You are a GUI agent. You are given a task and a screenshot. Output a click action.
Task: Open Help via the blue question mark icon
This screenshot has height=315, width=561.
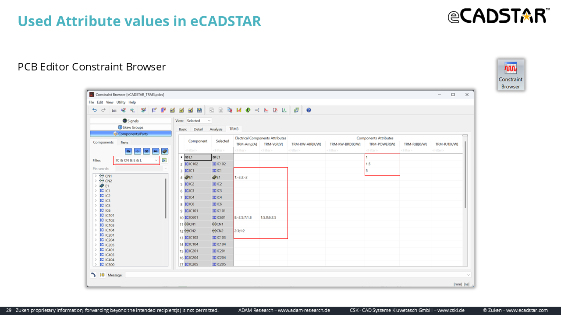tap(309, 110)
